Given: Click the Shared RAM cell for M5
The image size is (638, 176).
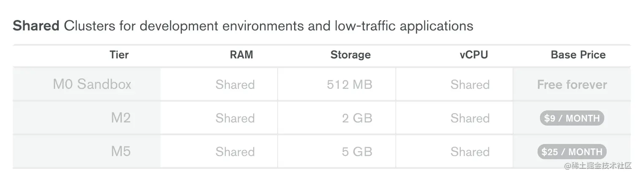Looking at the screenshot, I should [235, 152].
